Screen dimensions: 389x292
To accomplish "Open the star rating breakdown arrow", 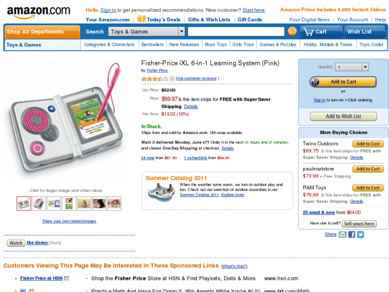I will pos(172,79).
